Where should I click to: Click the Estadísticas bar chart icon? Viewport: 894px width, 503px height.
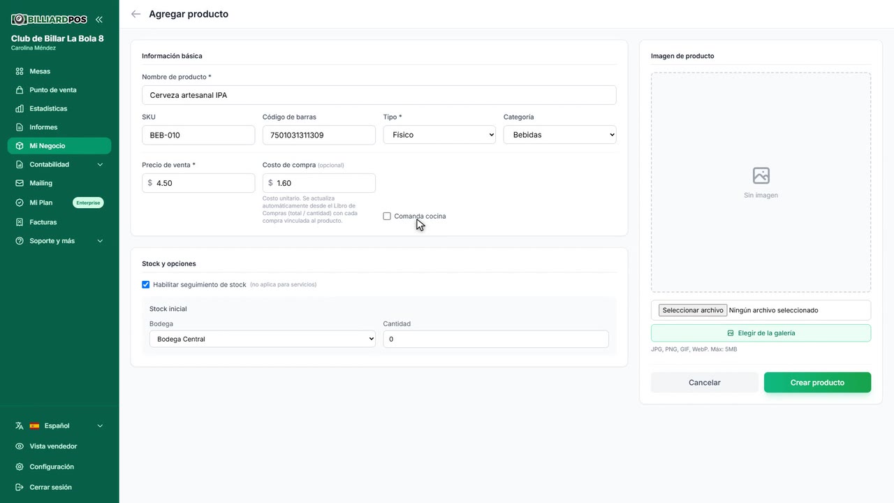click(20, 109)
